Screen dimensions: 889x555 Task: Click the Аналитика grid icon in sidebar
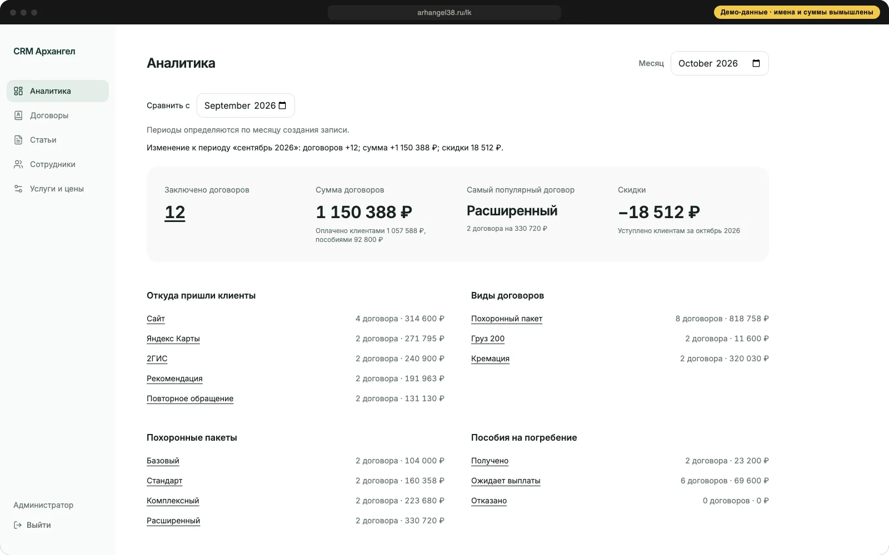(x=18, y=91)
